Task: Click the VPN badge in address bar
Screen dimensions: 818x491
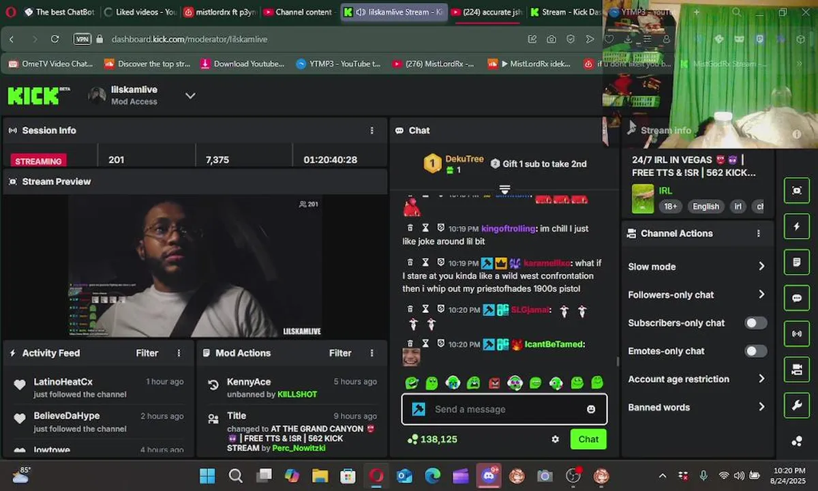Action: point(82,40)
